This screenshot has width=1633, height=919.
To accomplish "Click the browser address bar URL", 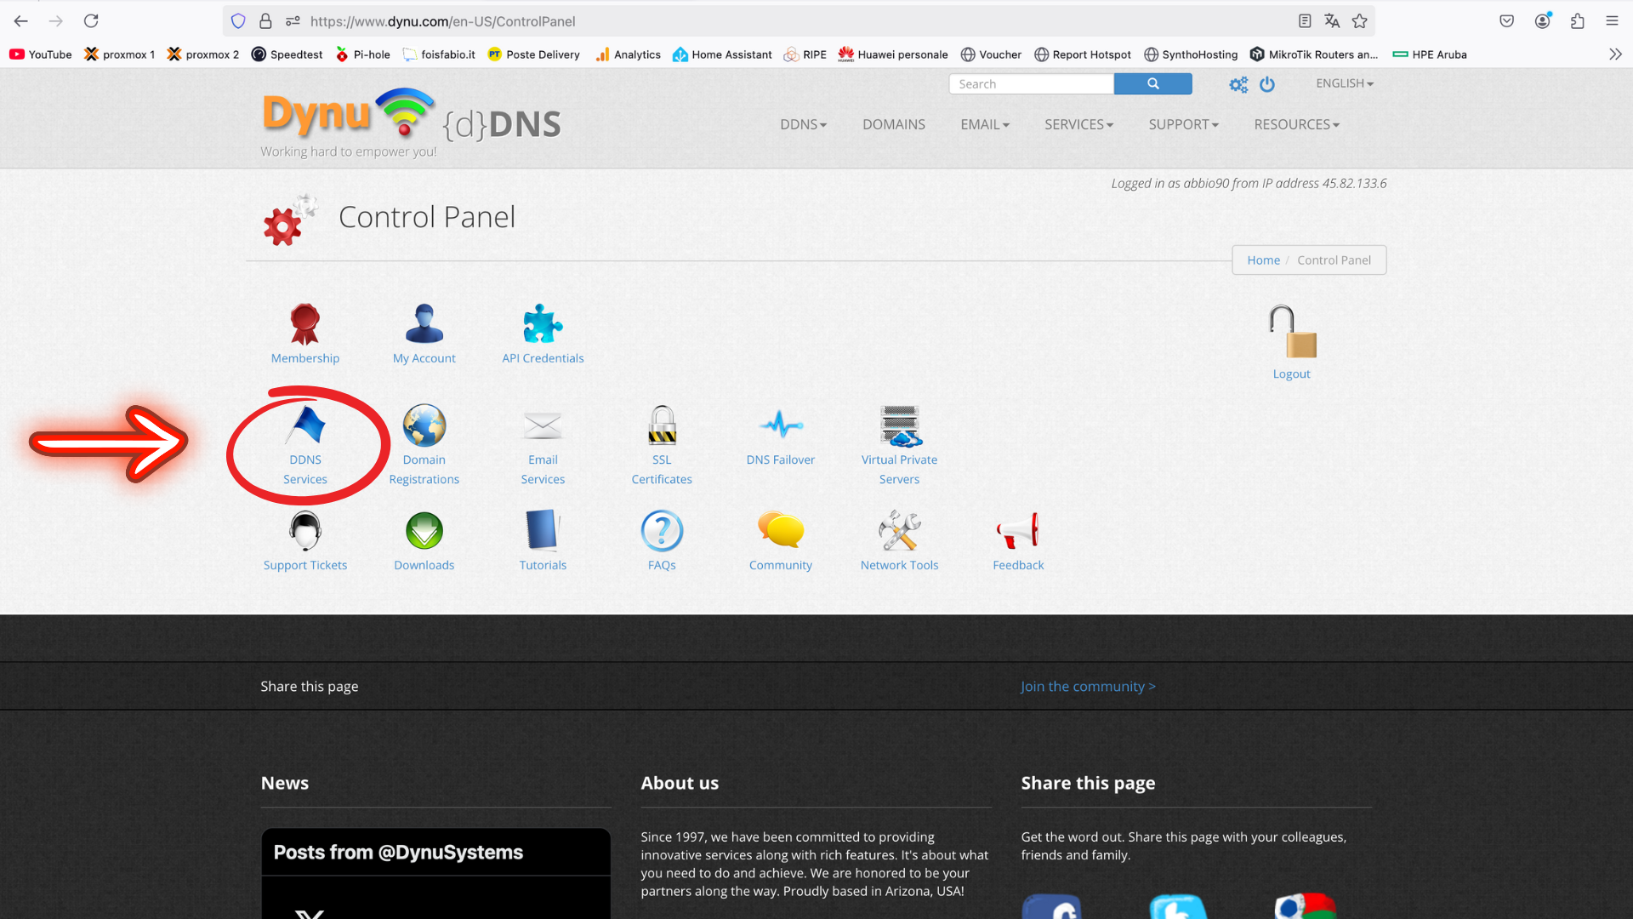I will point(442,21).
